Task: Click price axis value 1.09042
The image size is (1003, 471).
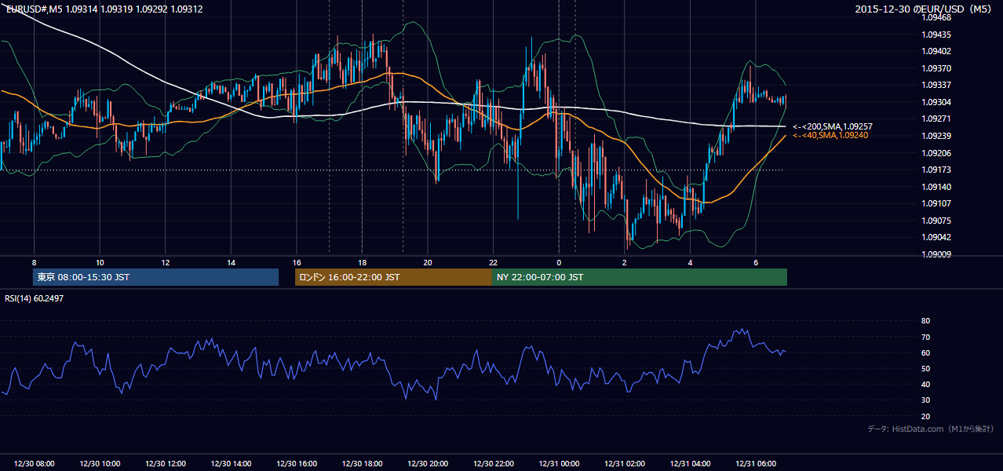Action: [x=935, y=237]
